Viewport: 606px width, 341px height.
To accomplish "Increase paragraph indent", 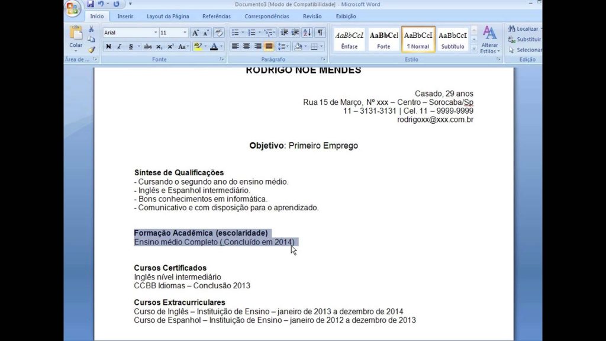I will pyautogui.click(x=295, y=33).
